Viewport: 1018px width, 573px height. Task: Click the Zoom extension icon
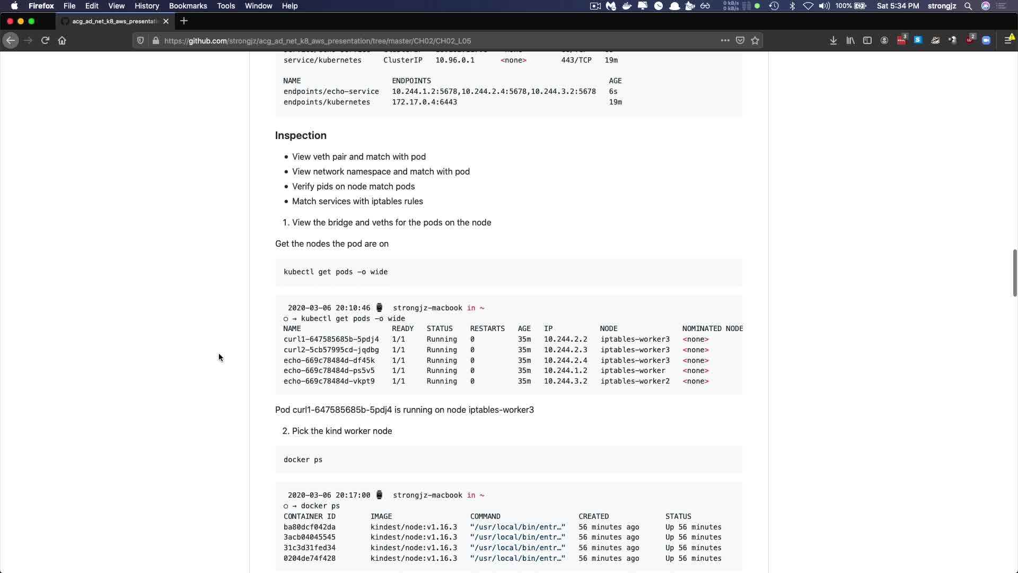click(x=986, y=40)
